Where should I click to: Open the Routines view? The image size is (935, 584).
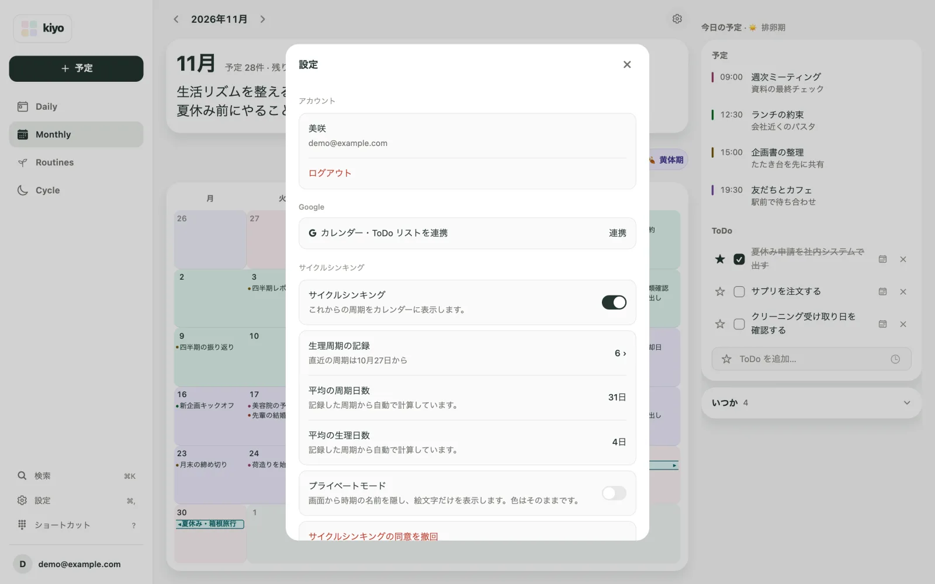point(76,162)
